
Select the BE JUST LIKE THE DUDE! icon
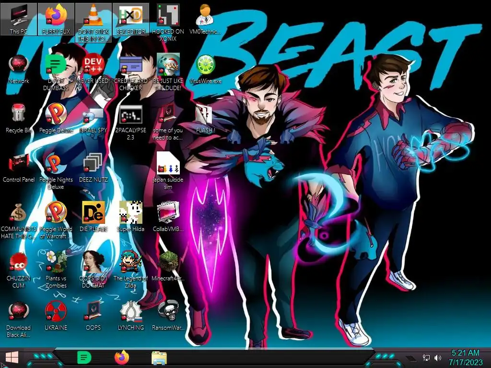[x=168, y=72]
